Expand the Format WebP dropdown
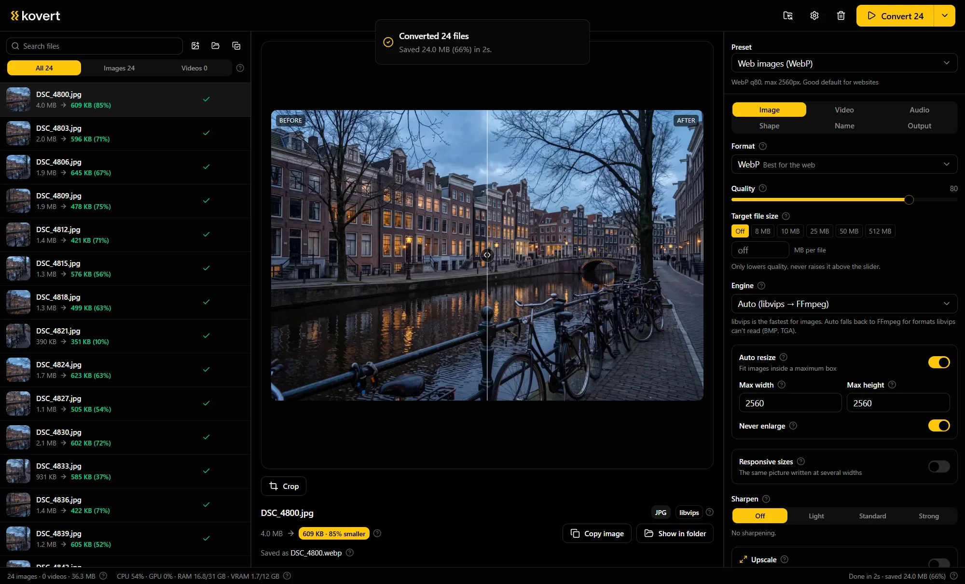 click(844, 165)
